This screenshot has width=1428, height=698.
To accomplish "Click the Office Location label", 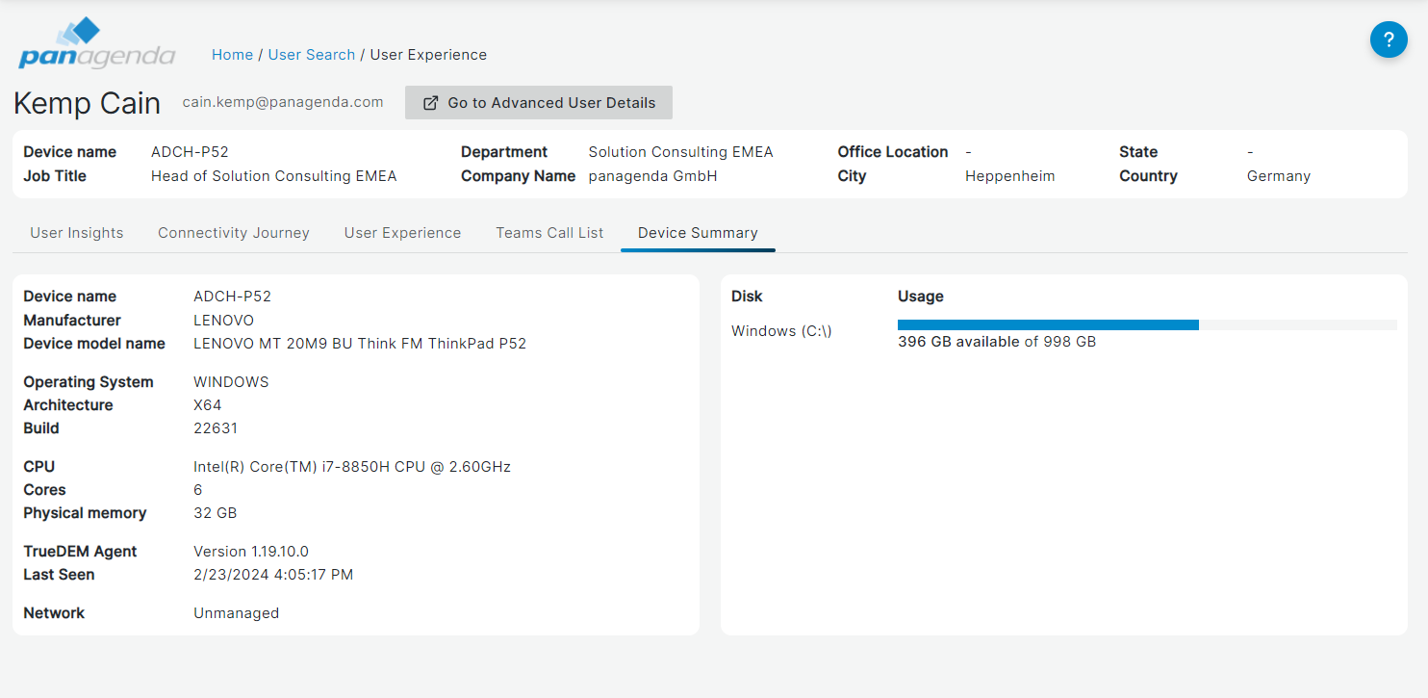I will coord(892,152).
